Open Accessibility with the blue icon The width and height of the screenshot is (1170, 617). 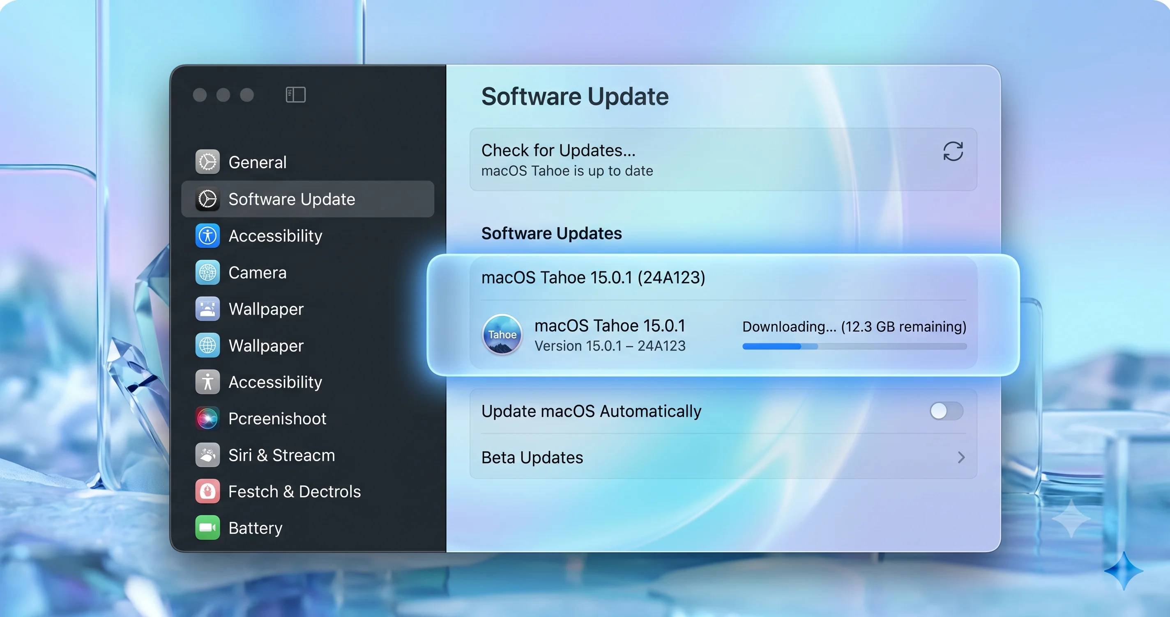(307, 235)
